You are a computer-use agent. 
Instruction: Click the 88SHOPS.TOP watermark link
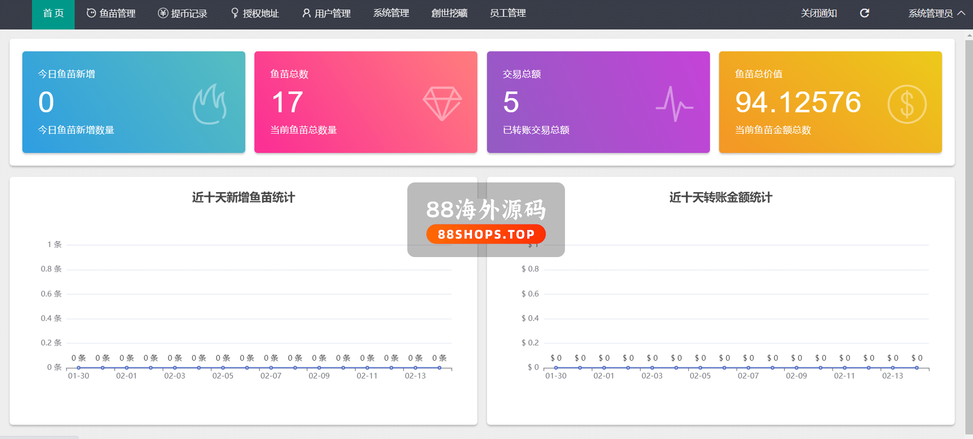tap(486, 234)
